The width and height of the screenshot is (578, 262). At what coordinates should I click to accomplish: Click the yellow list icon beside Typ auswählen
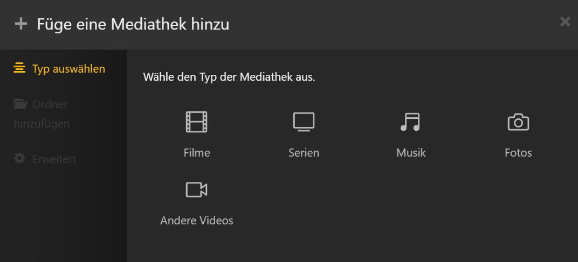(x=19, y=68)
